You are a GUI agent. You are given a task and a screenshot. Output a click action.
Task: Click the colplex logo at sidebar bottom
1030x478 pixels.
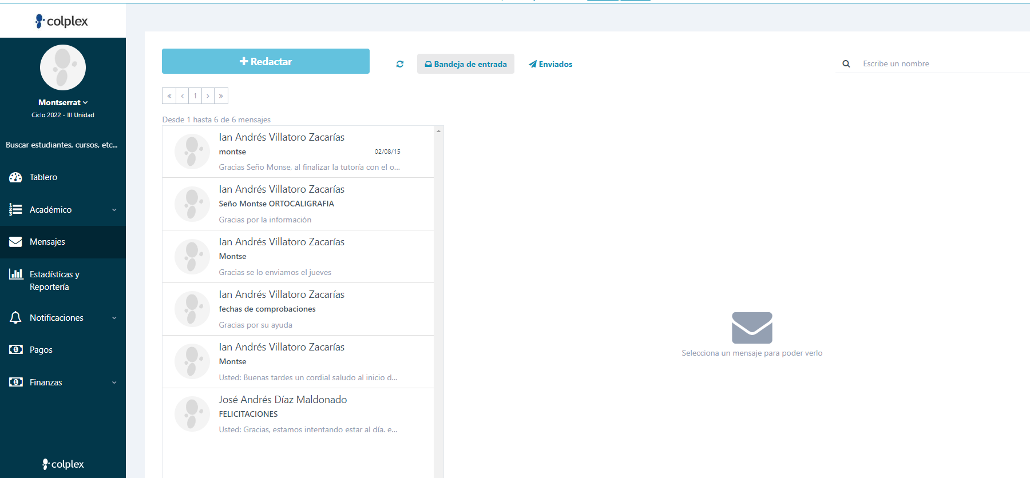click(x=63, y=464)
